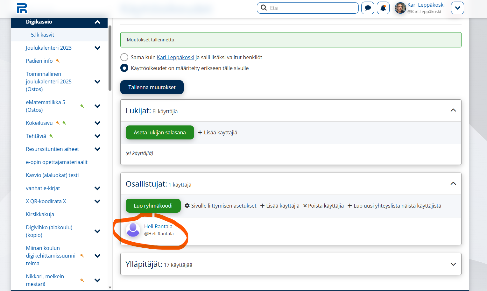Click the Tallenna muutokset button

(x=152, y=87)
